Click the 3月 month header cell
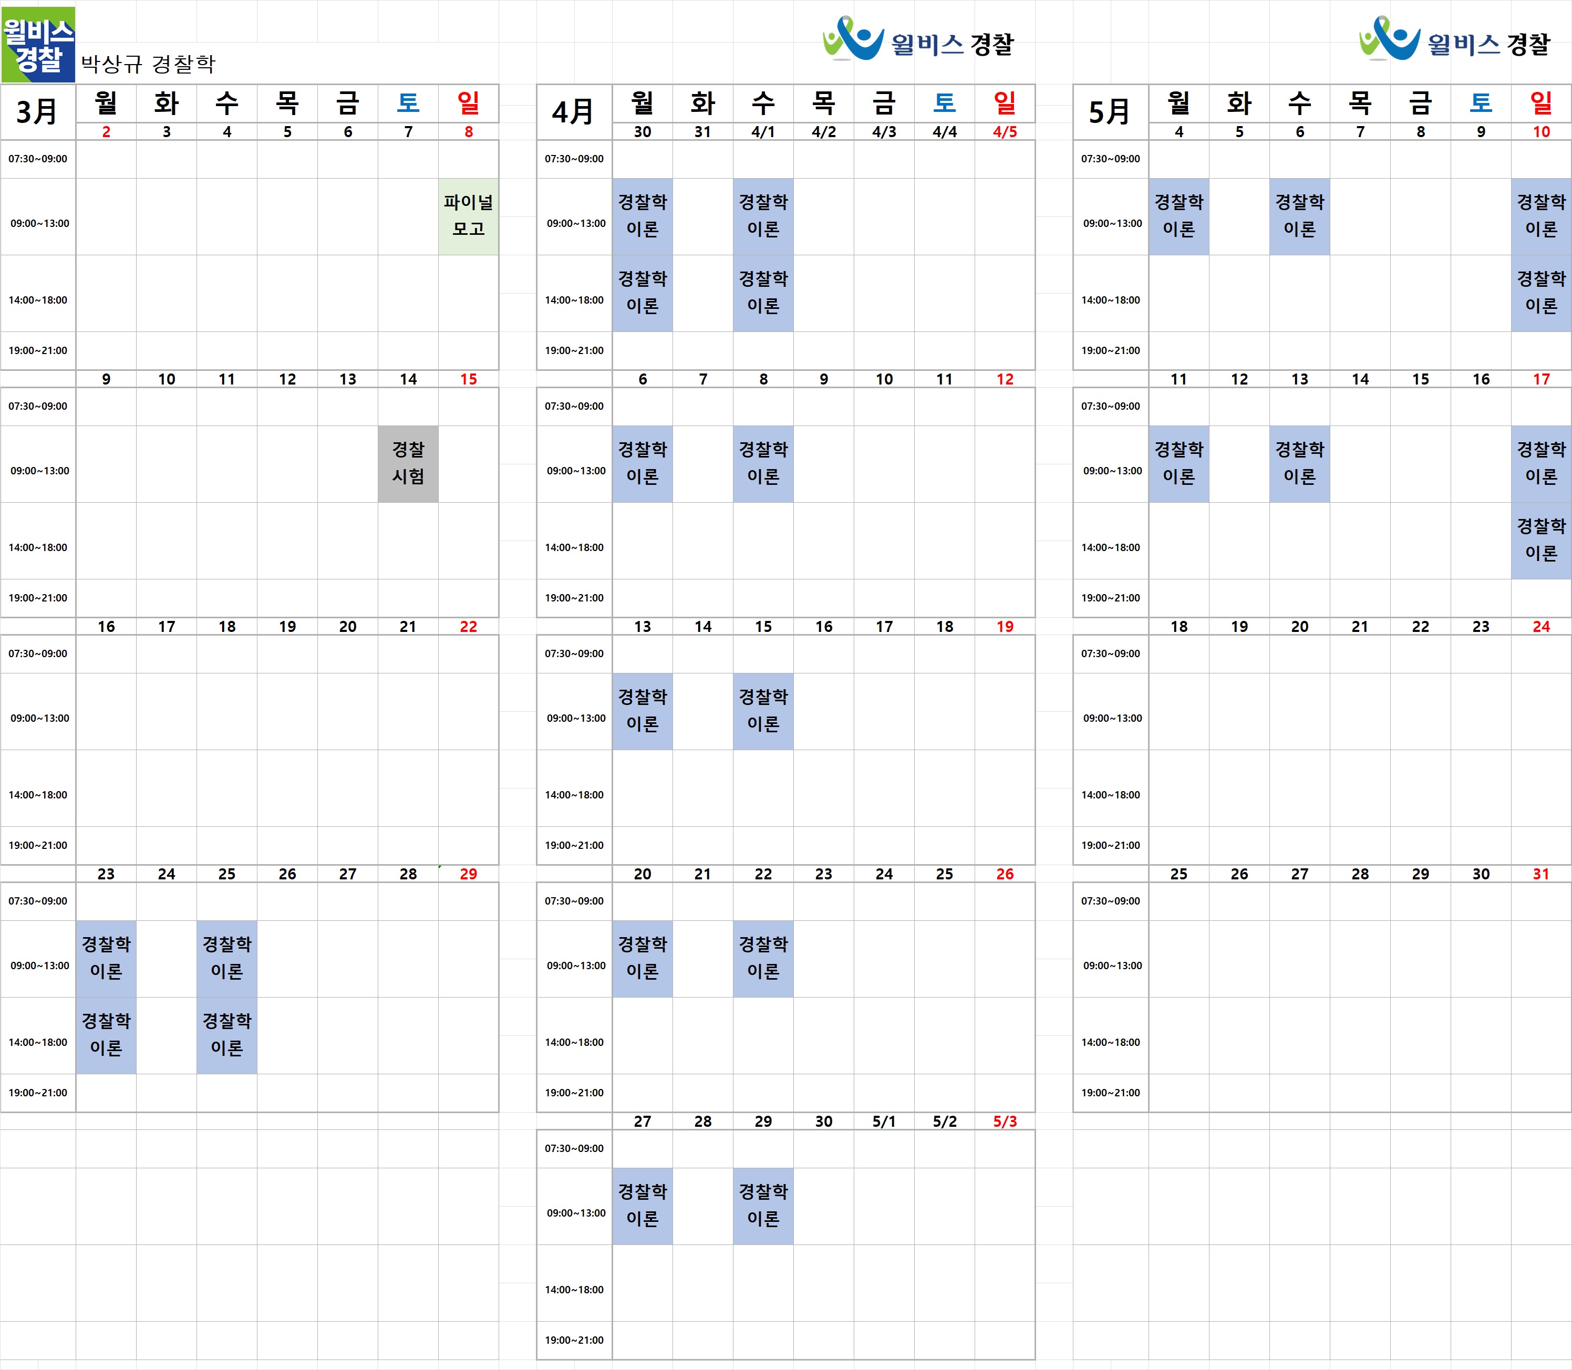Viewport: 1572px width, 1370px height. 37,111
